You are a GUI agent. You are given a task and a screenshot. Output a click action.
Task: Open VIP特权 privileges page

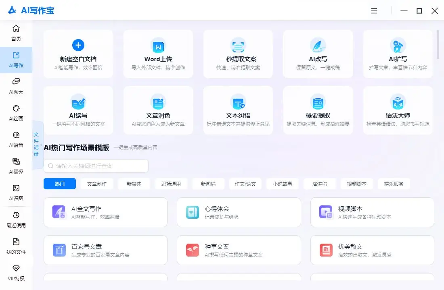point(16,273)
